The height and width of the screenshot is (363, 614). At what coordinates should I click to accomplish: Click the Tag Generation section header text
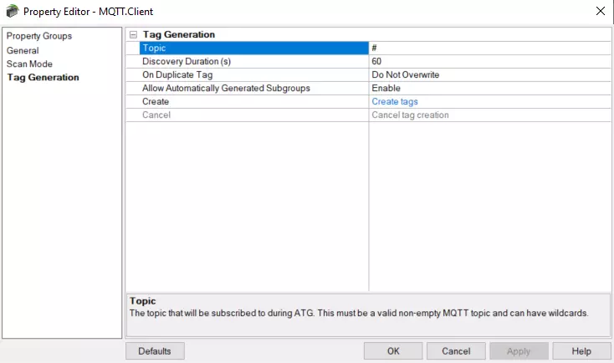pyautogui.click(x=178, y=34)
